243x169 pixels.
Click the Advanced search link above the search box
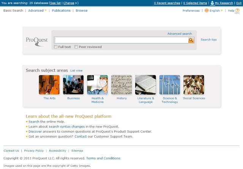[x=180, y=34]
